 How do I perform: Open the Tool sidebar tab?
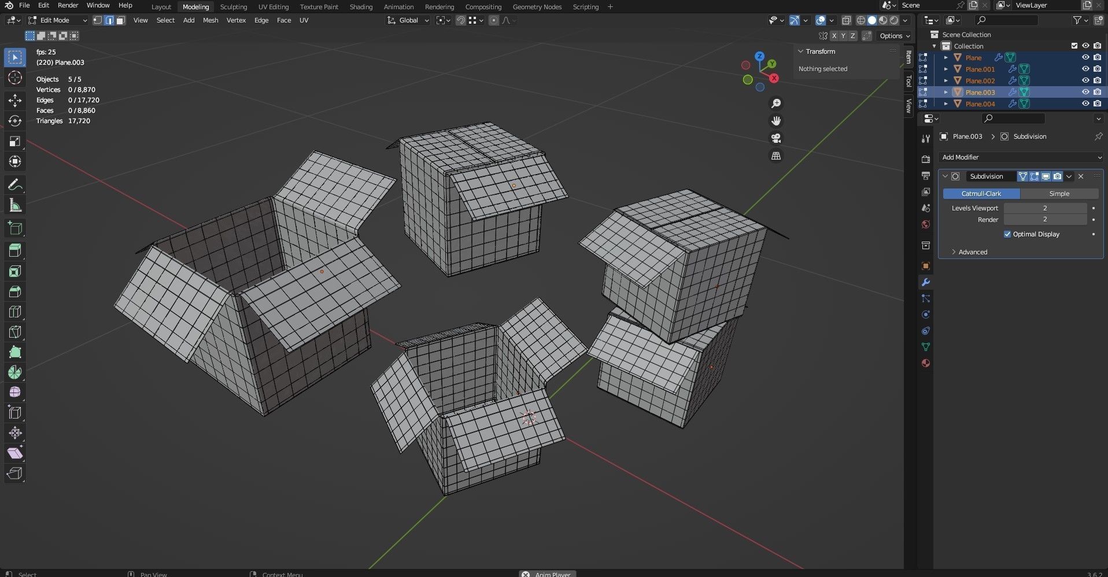tap(908, 81)
